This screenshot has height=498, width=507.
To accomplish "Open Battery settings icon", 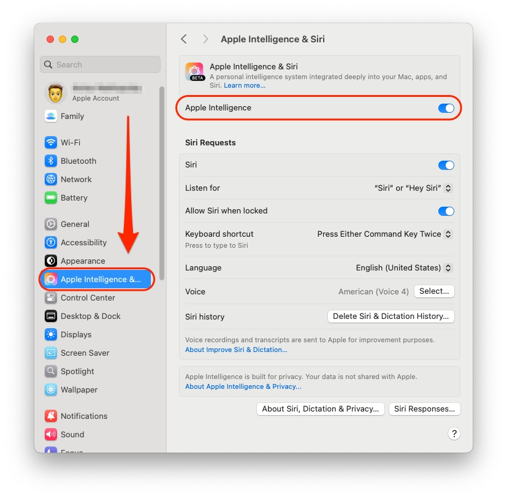I will pyautogui.click(x=51, y=198).
